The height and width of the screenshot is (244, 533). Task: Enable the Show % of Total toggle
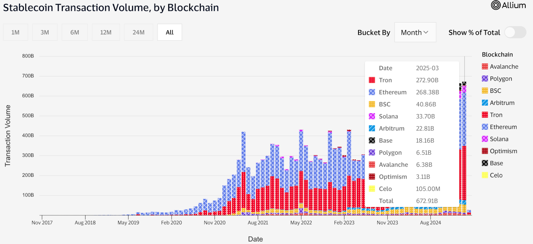(515, 32)
